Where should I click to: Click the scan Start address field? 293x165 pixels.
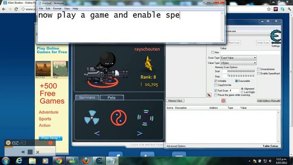(239, 71)
